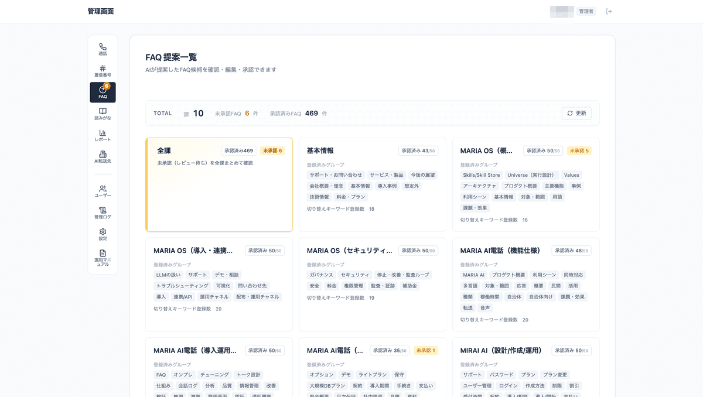
Task: Click the 管理者 role badge
Action: (x=587, y=11)
